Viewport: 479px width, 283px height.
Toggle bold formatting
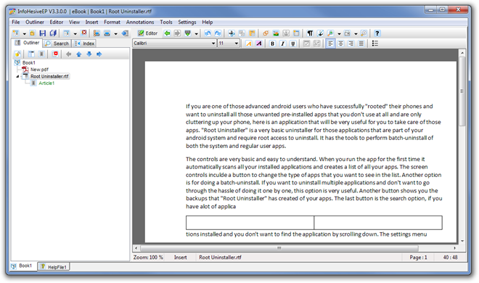click(272, 44)
